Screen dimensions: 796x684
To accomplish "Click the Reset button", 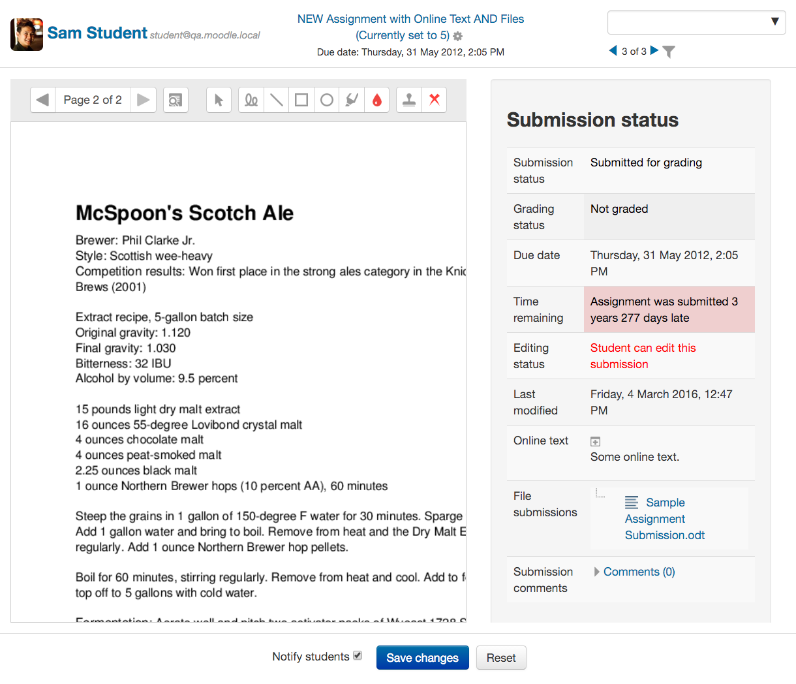I will point(501,658).
